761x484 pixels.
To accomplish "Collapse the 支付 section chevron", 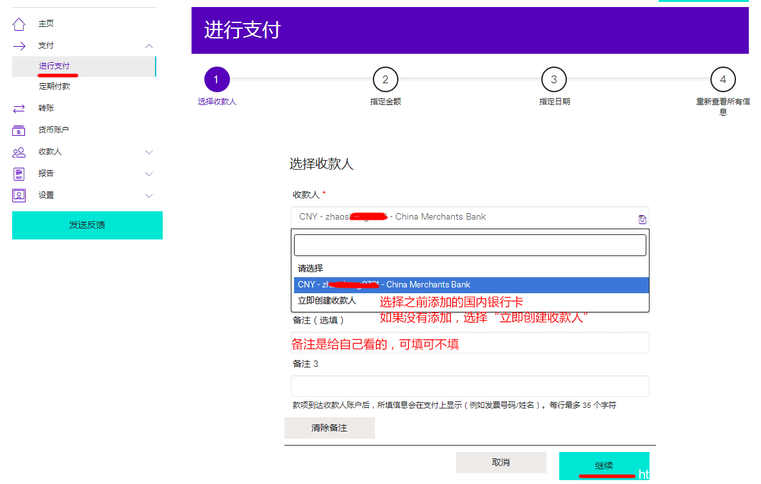I will (x=149, y=45).
